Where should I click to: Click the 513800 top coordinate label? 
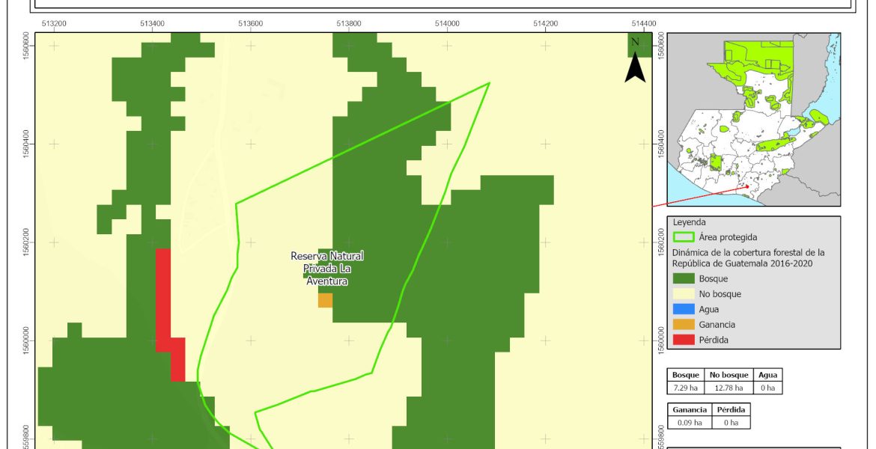tap(349, 23)
